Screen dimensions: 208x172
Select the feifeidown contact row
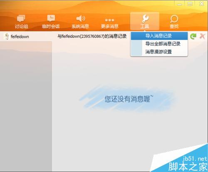point(26,37)
